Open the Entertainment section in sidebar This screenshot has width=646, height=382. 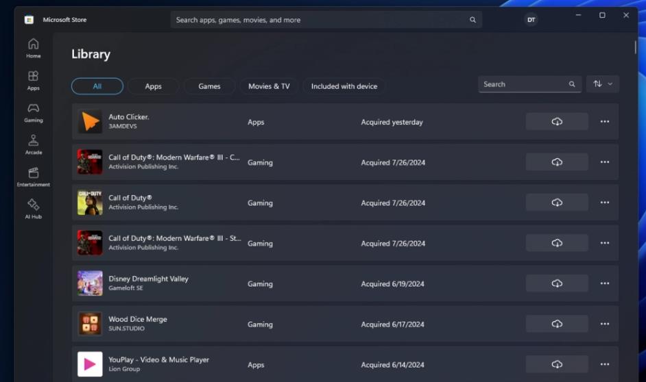34,177
